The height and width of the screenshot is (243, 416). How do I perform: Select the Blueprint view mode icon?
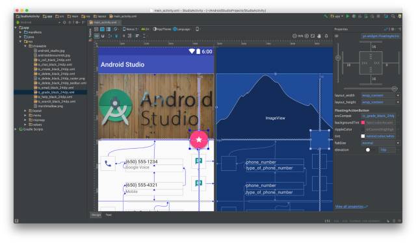pos(102,29)
